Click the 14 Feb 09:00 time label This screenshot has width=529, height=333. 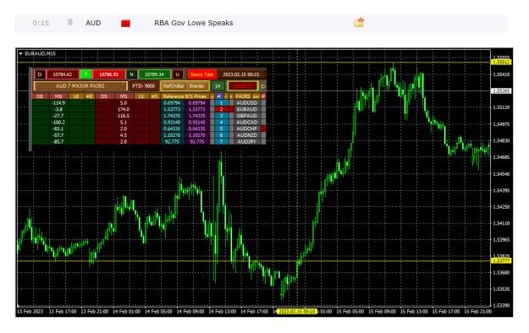[x=190, y=311]
